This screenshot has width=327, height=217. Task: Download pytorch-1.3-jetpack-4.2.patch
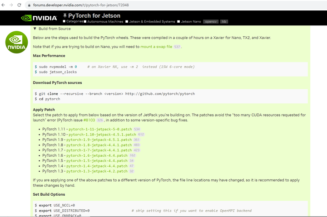(x=97, y=171)
